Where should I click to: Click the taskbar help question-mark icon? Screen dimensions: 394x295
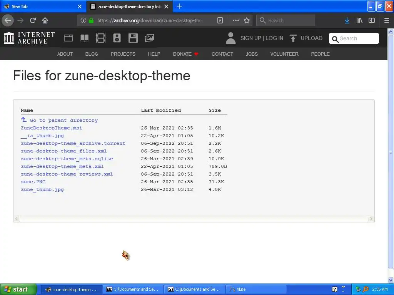coord(334,290)
